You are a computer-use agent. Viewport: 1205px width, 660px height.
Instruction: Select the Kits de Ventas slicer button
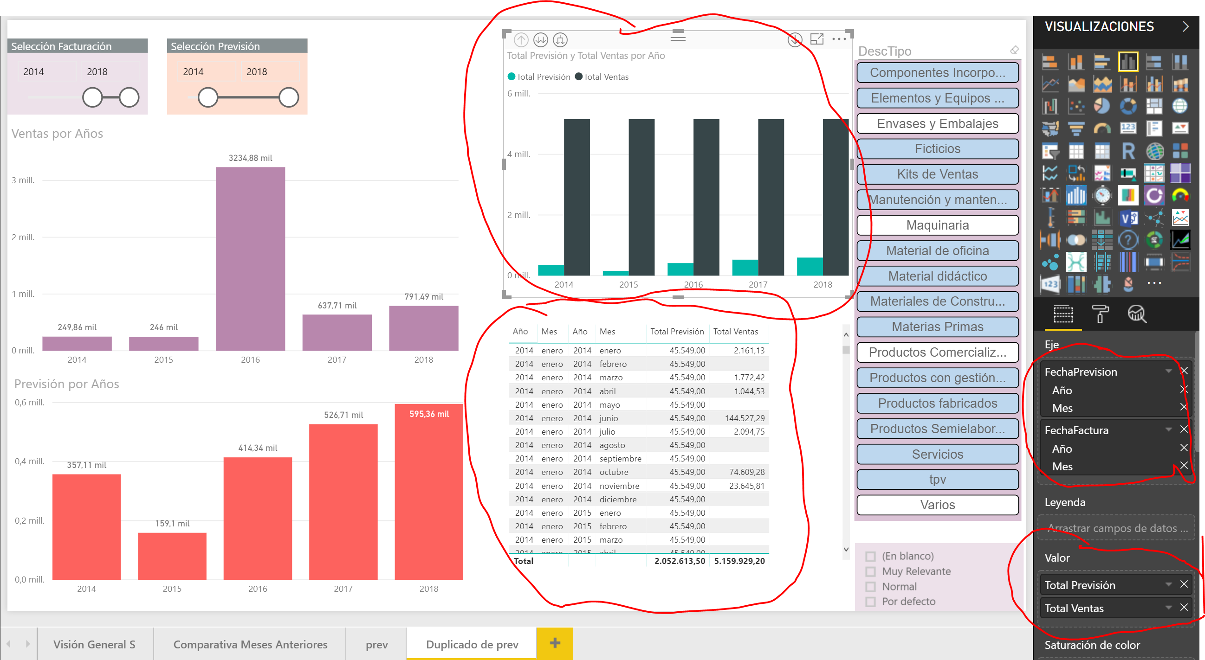(938, 174)
